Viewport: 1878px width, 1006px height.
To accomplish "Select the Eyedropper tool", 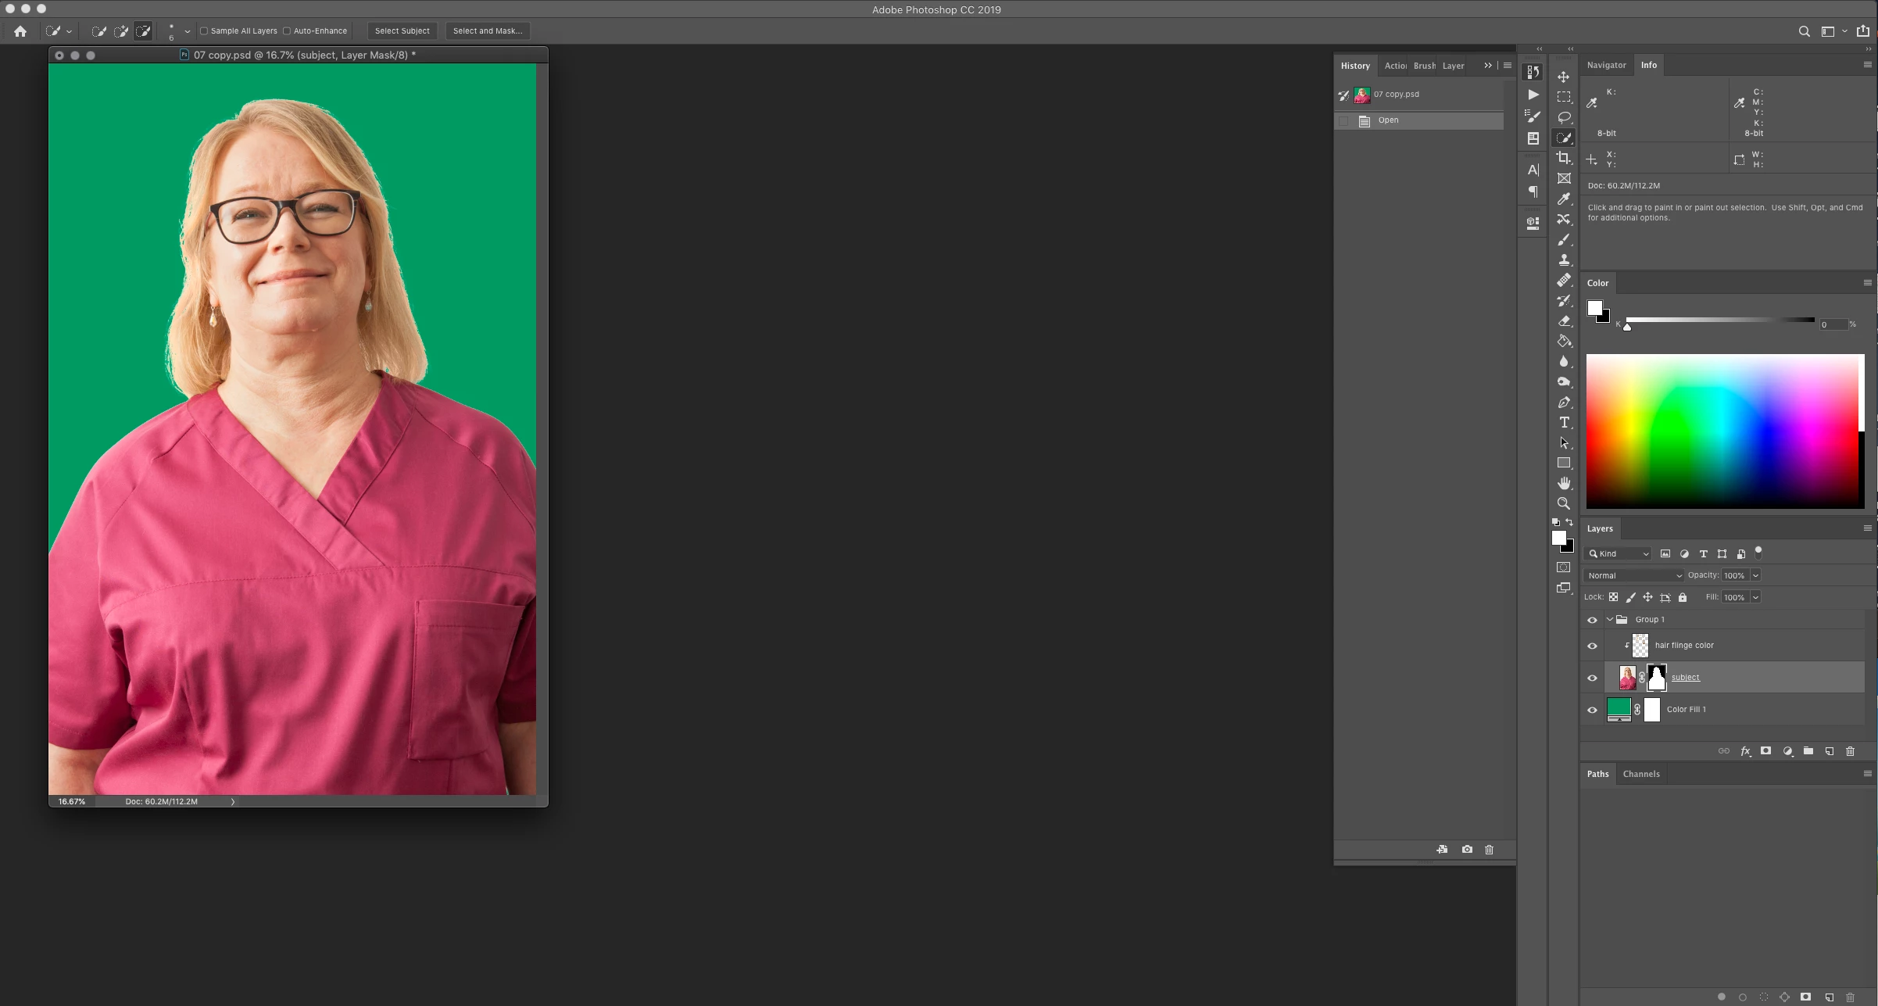I will 1564,199.
